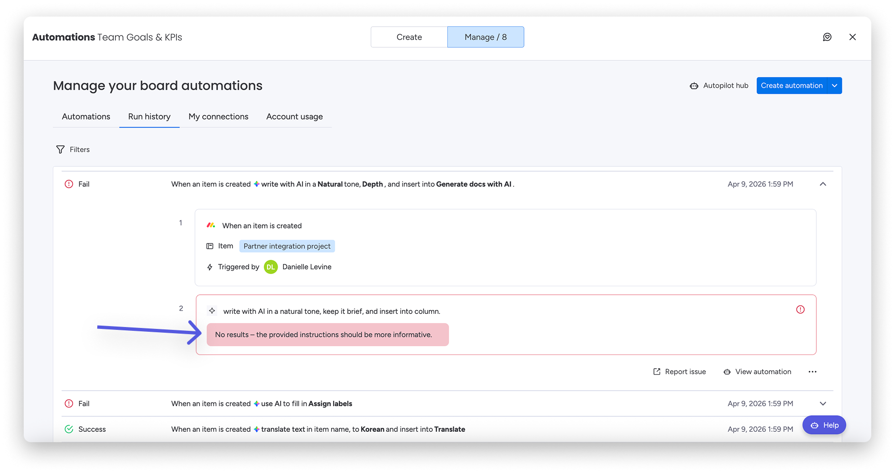Select the Manage / 8 toggle
Screen dimensions: 895x473
485,37
